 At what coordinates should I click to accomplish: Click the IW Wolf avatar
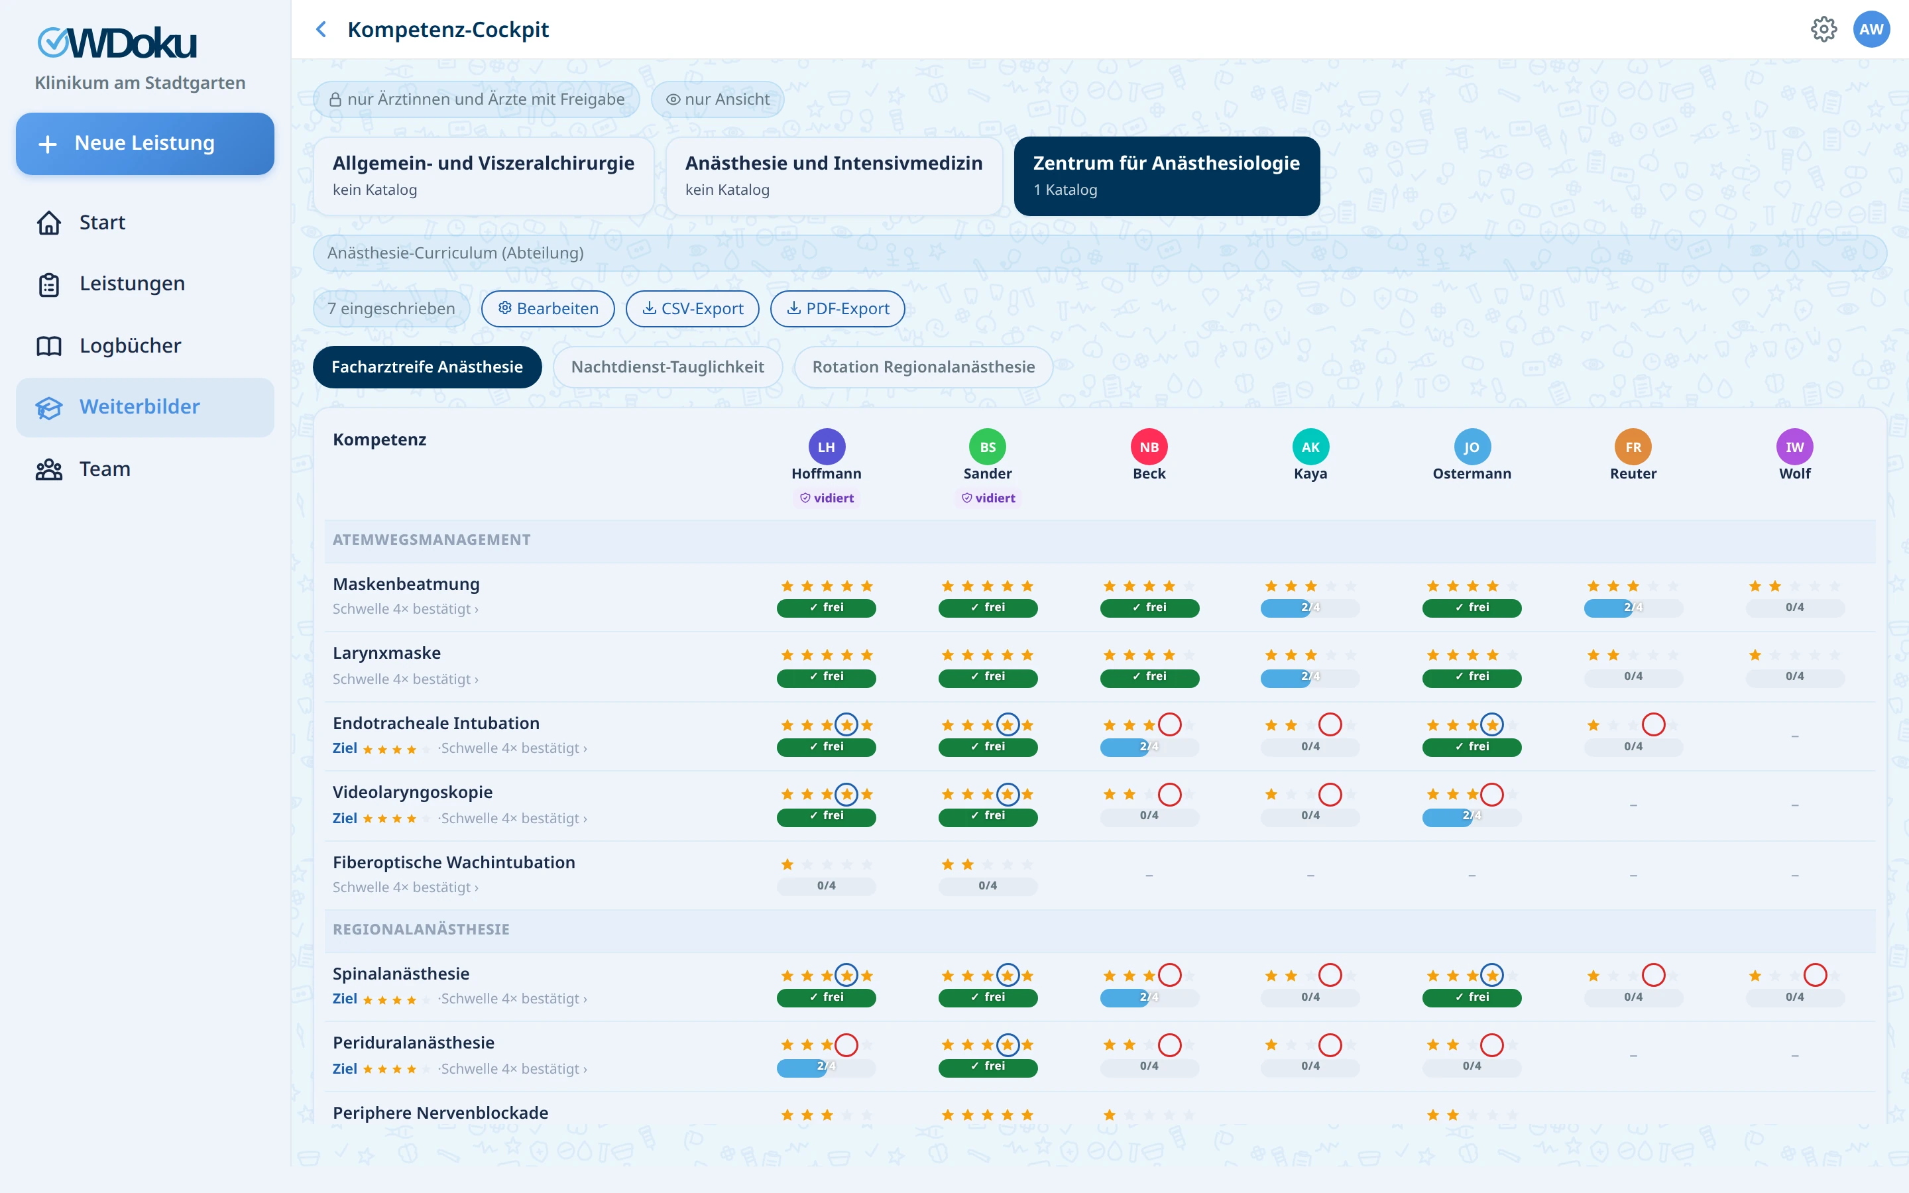pos(1794,447)
